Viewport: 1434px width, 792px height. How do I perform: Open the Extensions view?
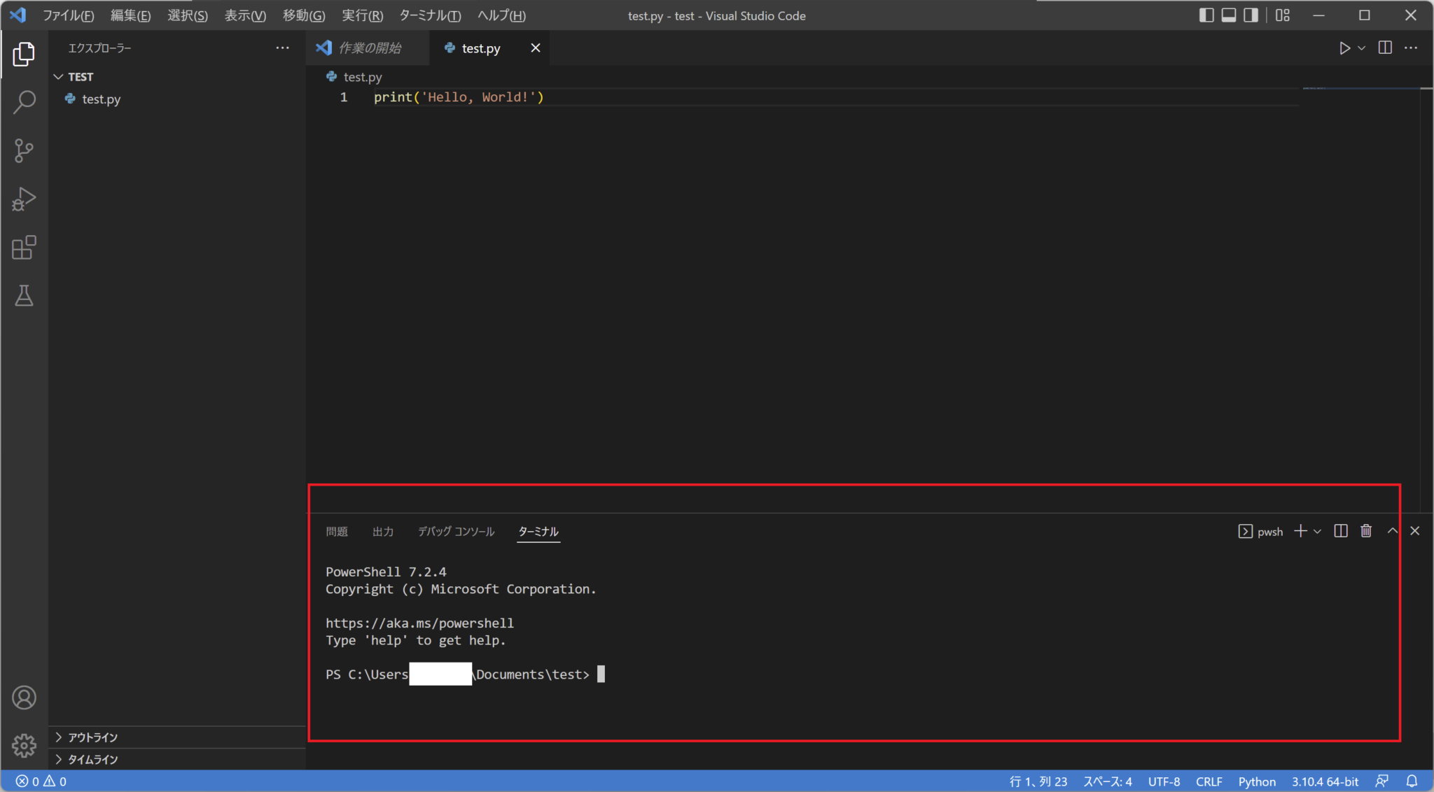click(x=24, y=248)
